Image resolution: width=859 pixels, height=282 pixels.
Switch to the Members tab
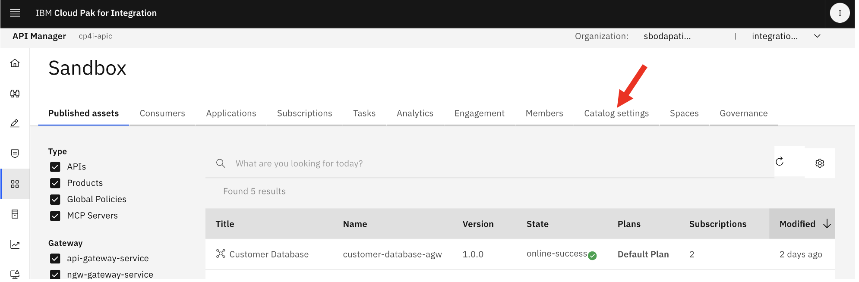point(544,113)
